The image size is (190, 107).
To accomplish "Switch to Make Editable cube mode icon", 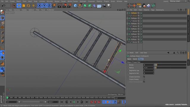I will tap(2, 18).
